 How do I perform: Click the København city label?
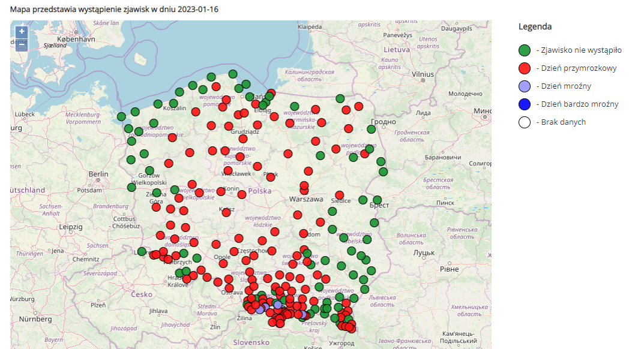coord(76,40)
